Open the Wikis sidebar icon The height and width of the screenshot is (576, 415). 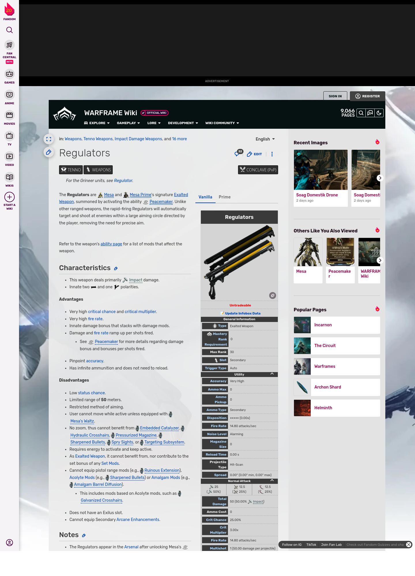(10, 177)
